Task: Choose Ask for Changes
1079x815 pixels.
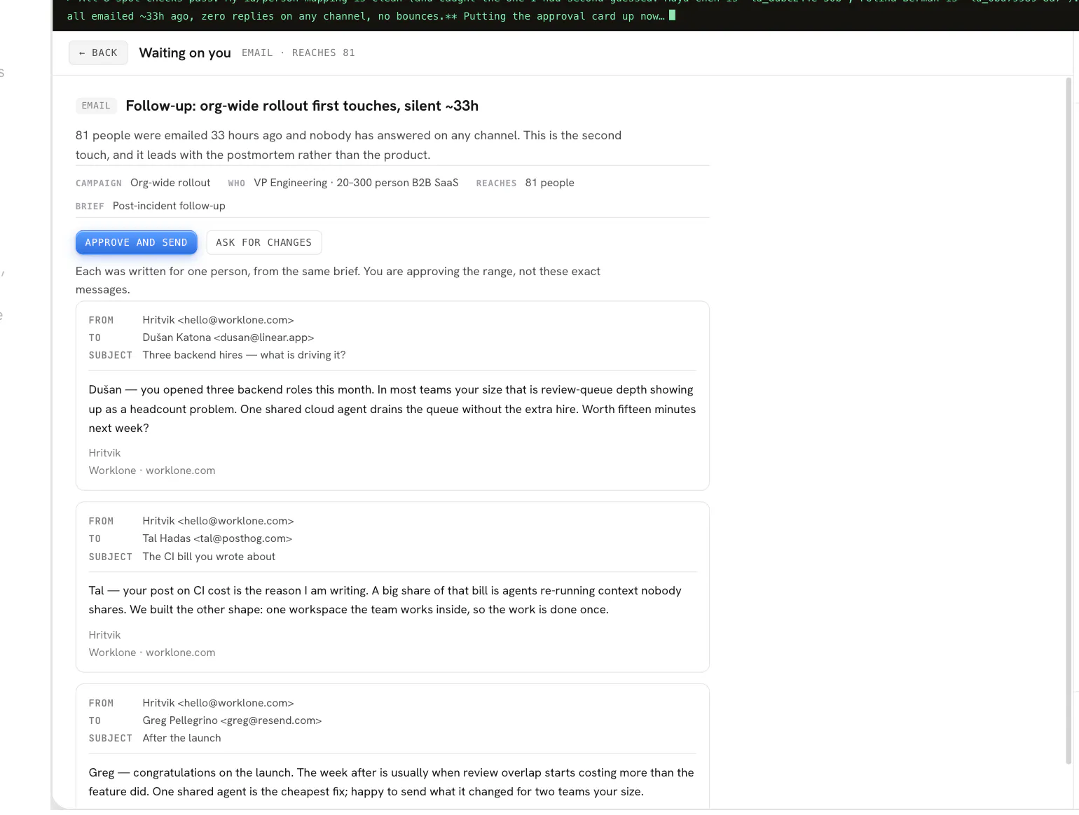Action: point(263,242)
